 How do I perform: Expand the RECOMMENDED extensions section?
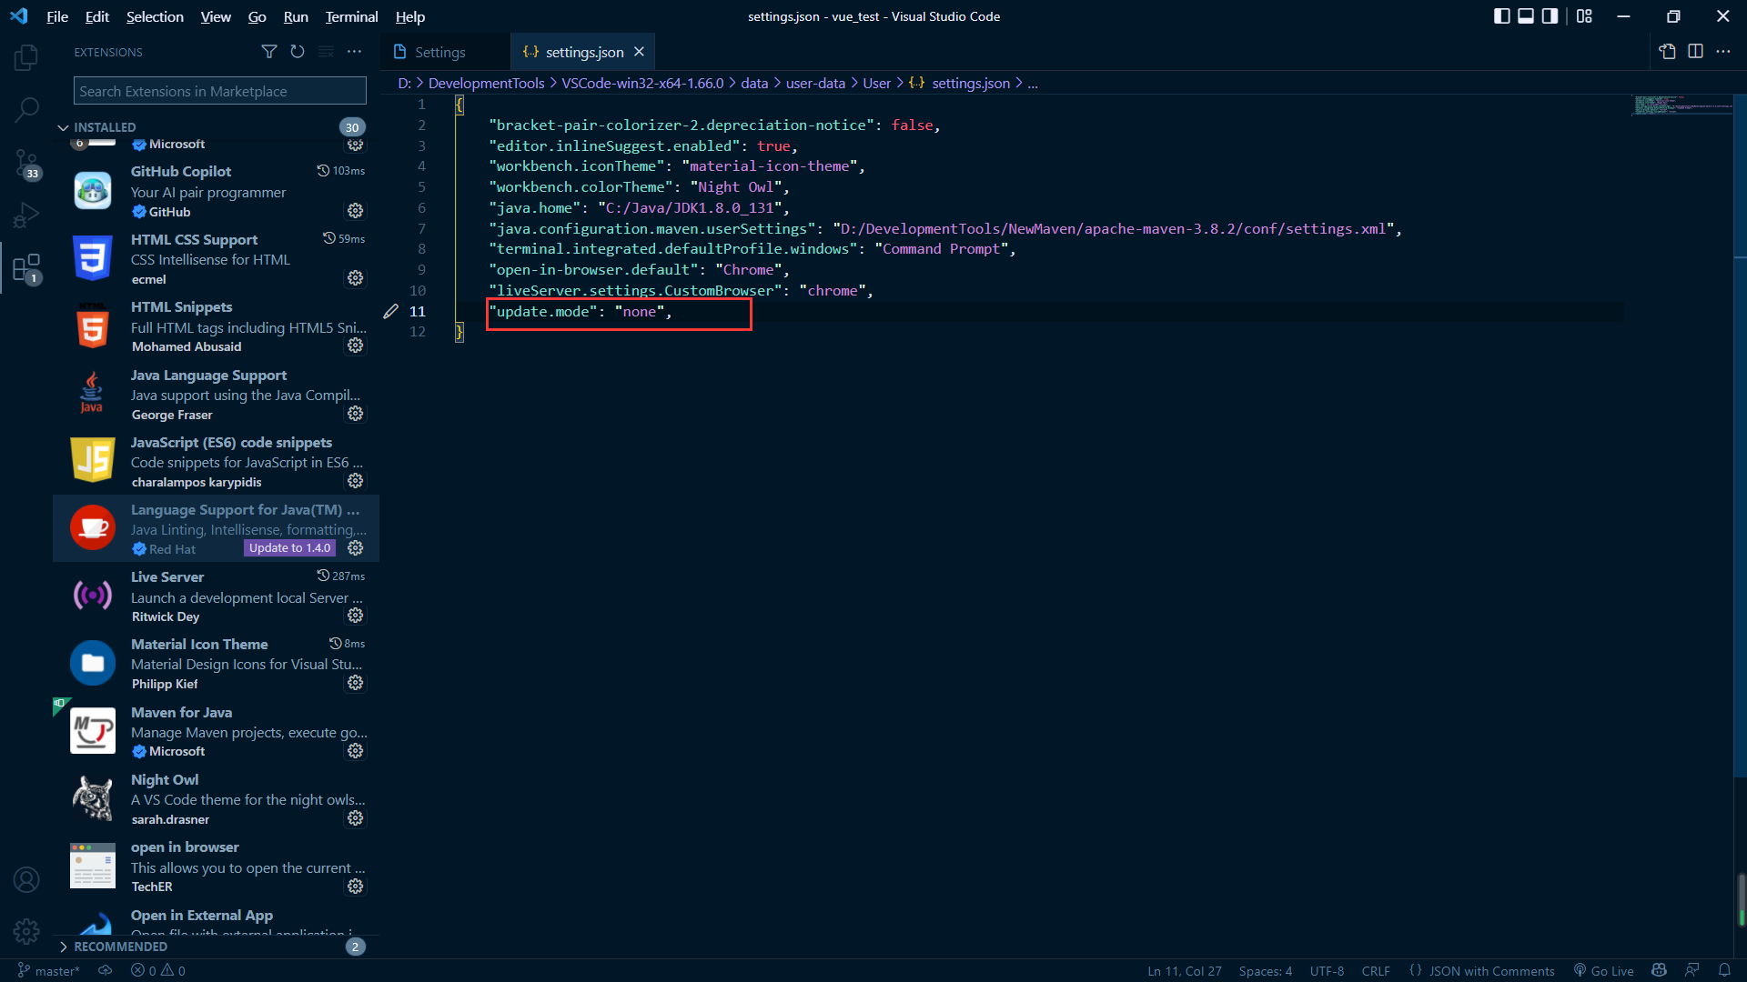121,947
